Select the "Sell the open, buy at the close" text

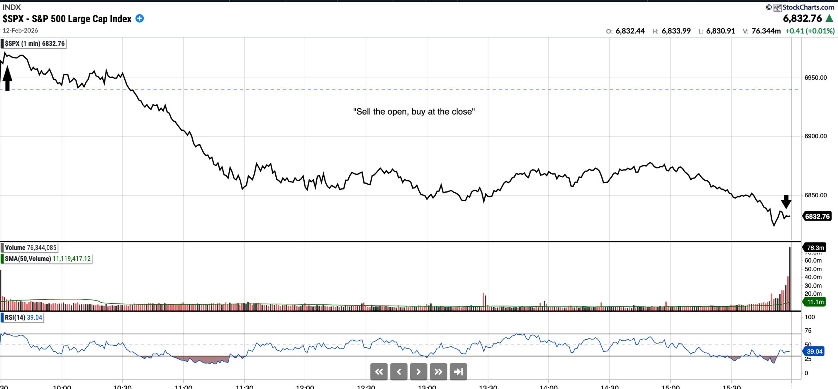pyautogui.click(x=414, y=112)
